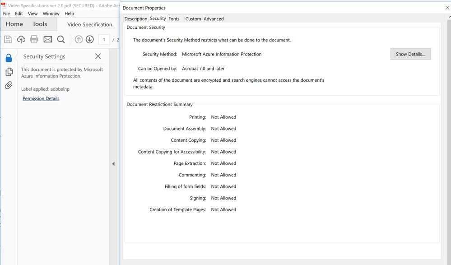
Task: Click the 'Document Security' group label
Action: point(146,28)
